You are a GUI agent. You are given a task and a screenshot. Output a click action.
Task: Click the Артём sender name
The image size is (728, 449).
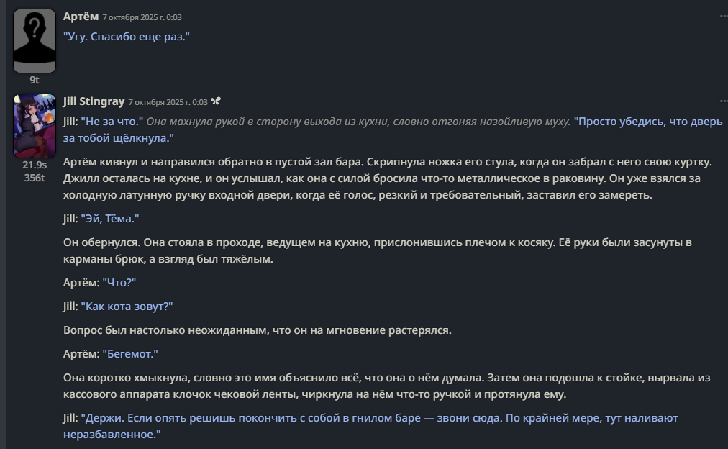(80, 16)
